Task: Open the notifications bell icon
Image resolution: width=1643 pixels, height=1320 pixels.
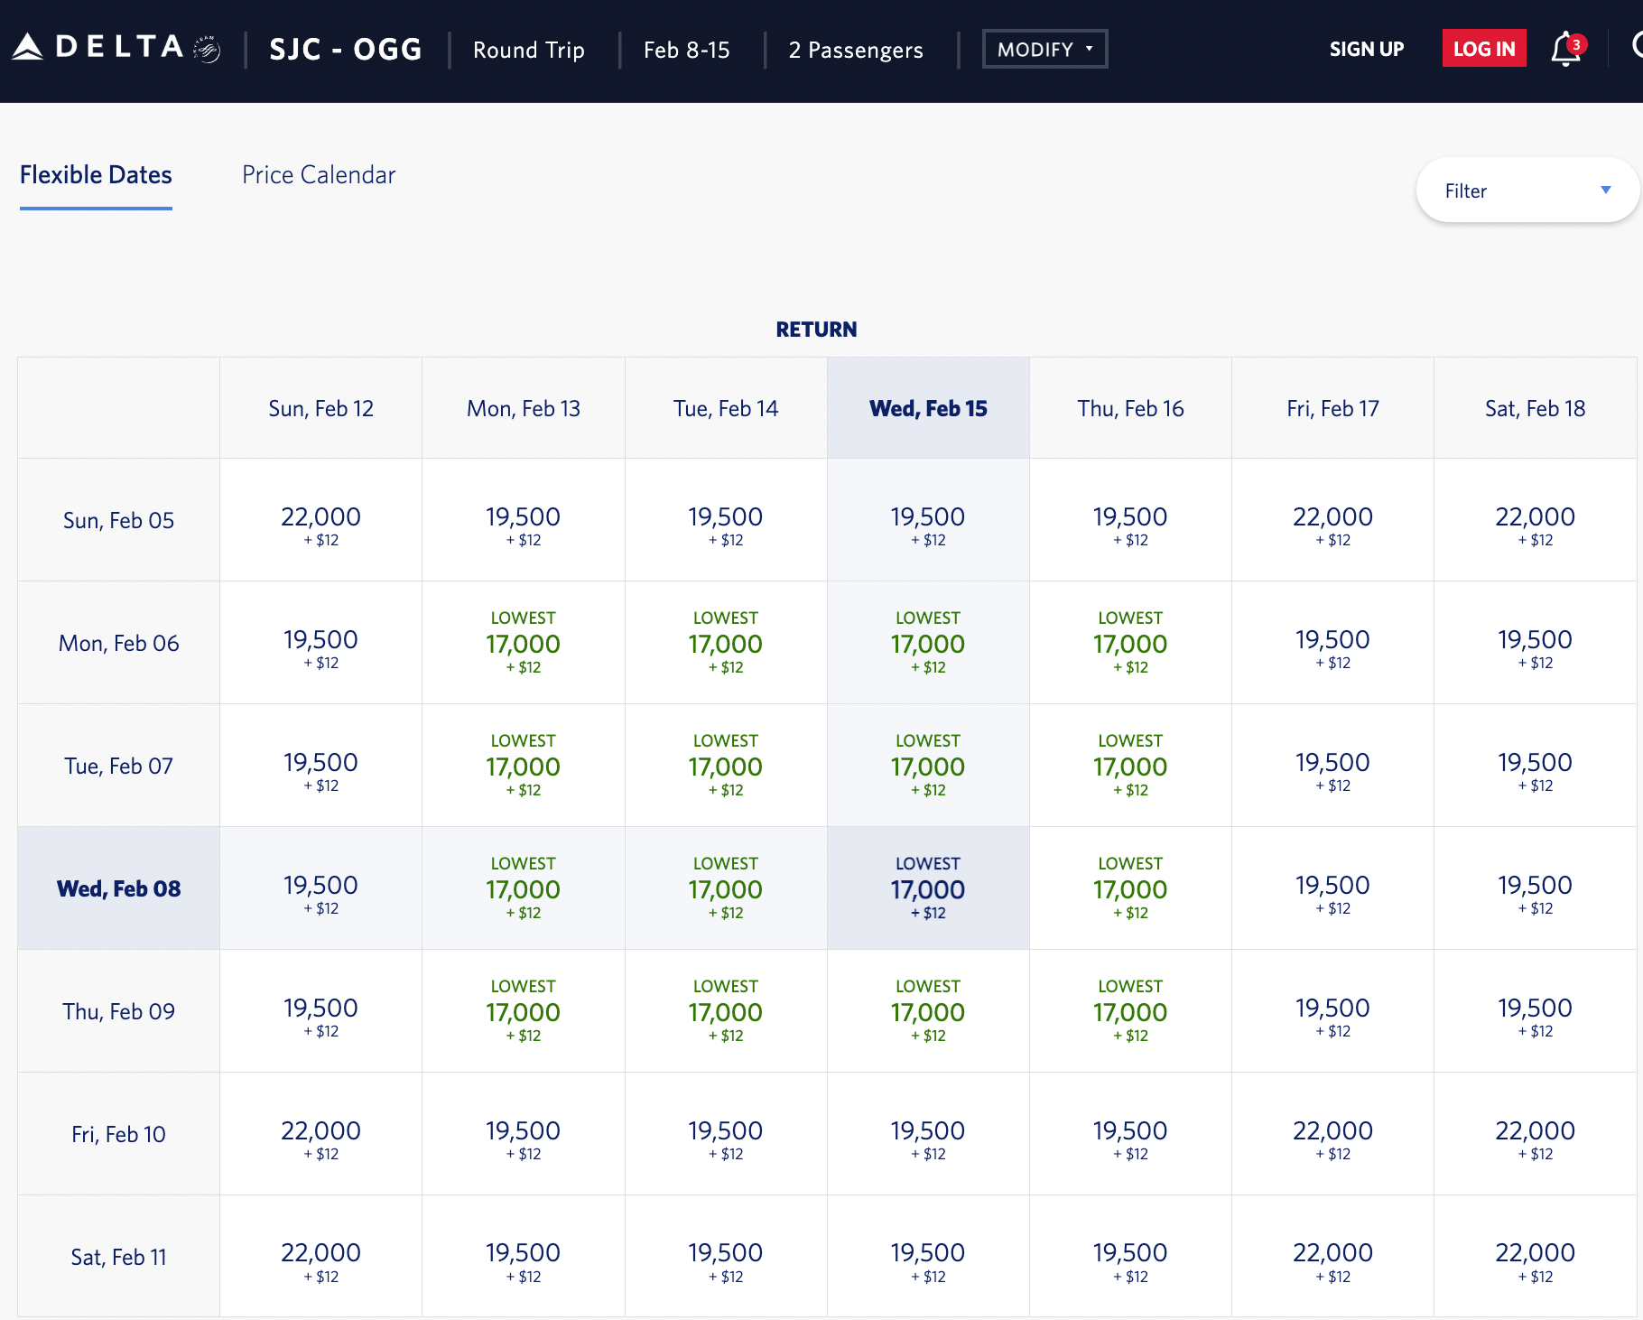Action: point(1566,49)
